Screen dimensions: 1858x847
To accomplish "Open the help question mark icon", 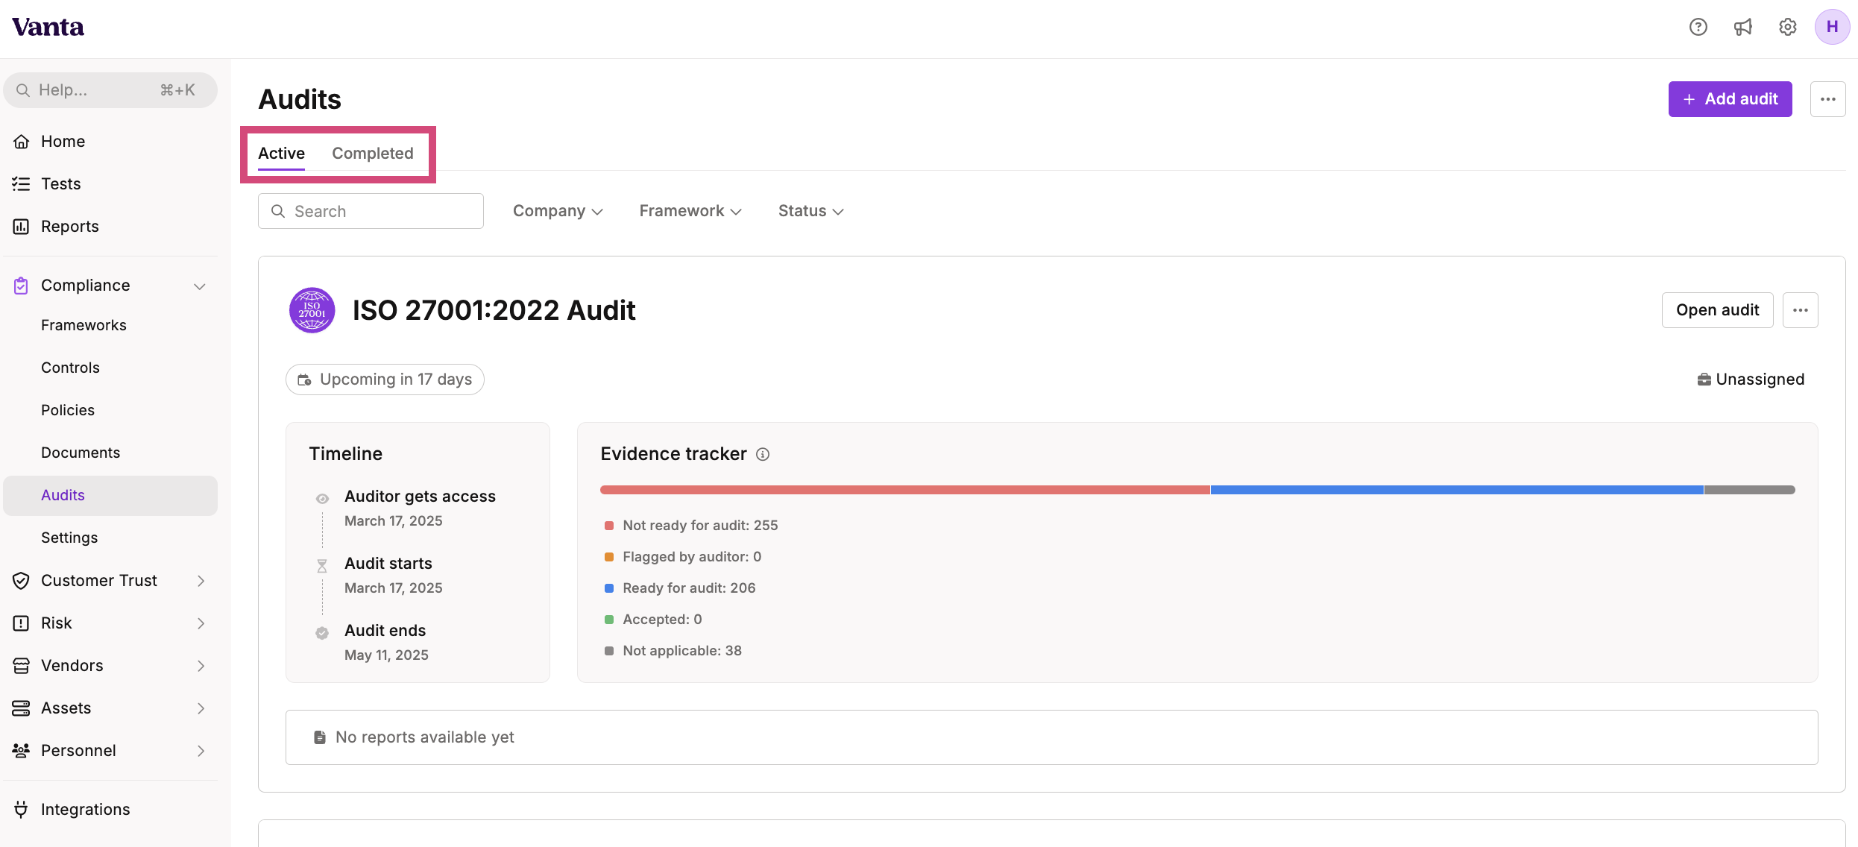I will (1698, 28).
